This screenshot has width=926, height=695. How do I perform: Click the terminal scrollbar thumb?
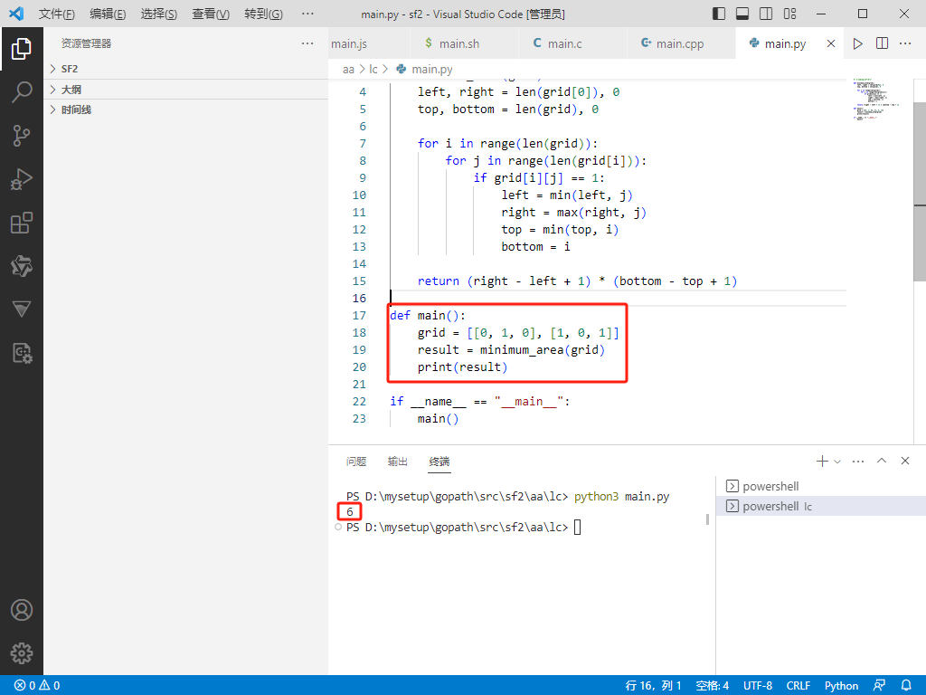pos(707,519)
